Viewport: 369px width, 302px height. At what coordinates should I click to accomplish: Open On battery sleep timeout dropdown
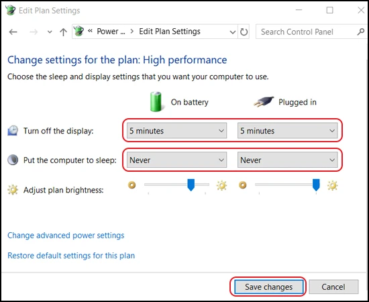pyautogui.click(x=176, y=160)
